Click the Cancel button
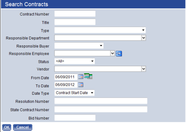 23,127
